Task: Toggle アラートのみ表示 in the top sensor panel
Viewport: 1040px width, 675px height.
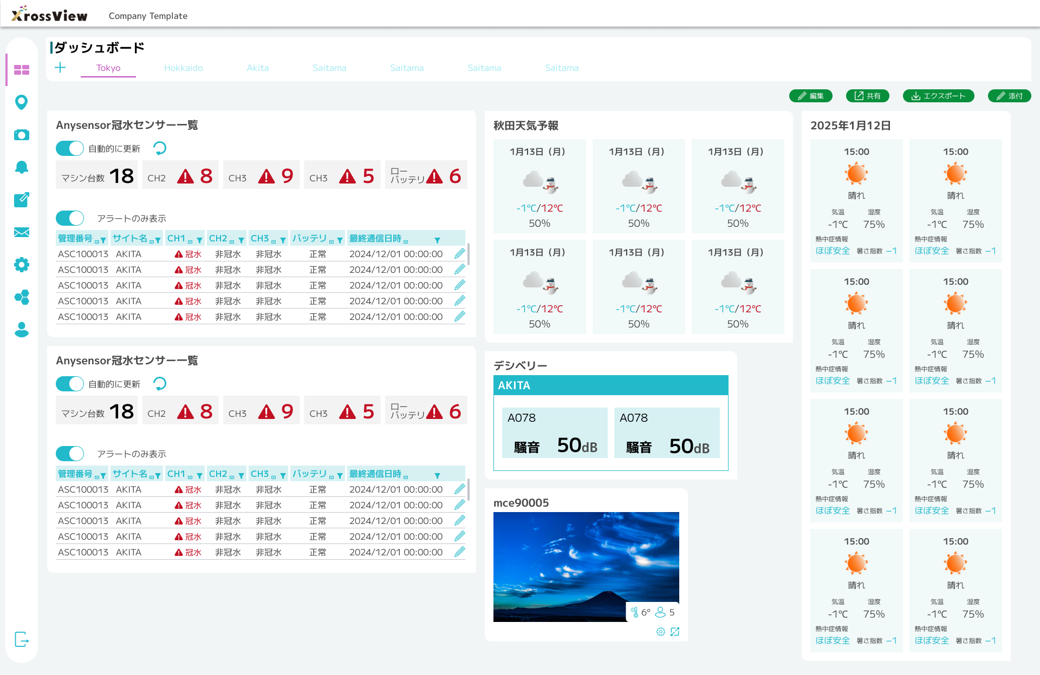Action: (70, 218)
